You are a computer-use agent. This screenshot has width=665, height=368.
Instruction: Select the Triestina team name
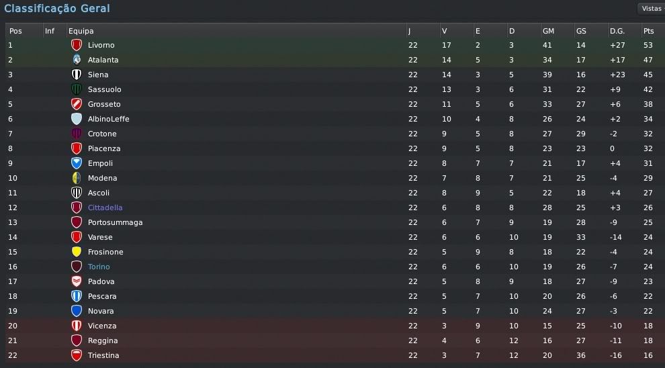point(103,355)
